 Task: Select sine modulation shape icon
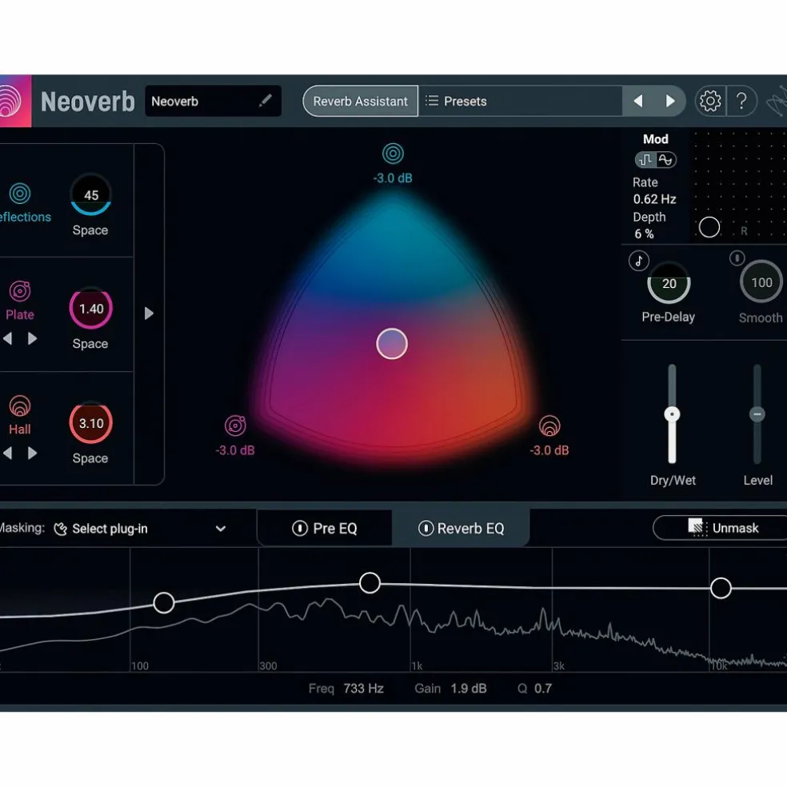pyautogui.click(x=665, y=160)
